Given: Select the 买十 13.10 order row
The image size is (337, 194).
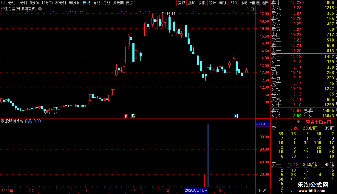Looking at the screenshot, I should 303,105.
